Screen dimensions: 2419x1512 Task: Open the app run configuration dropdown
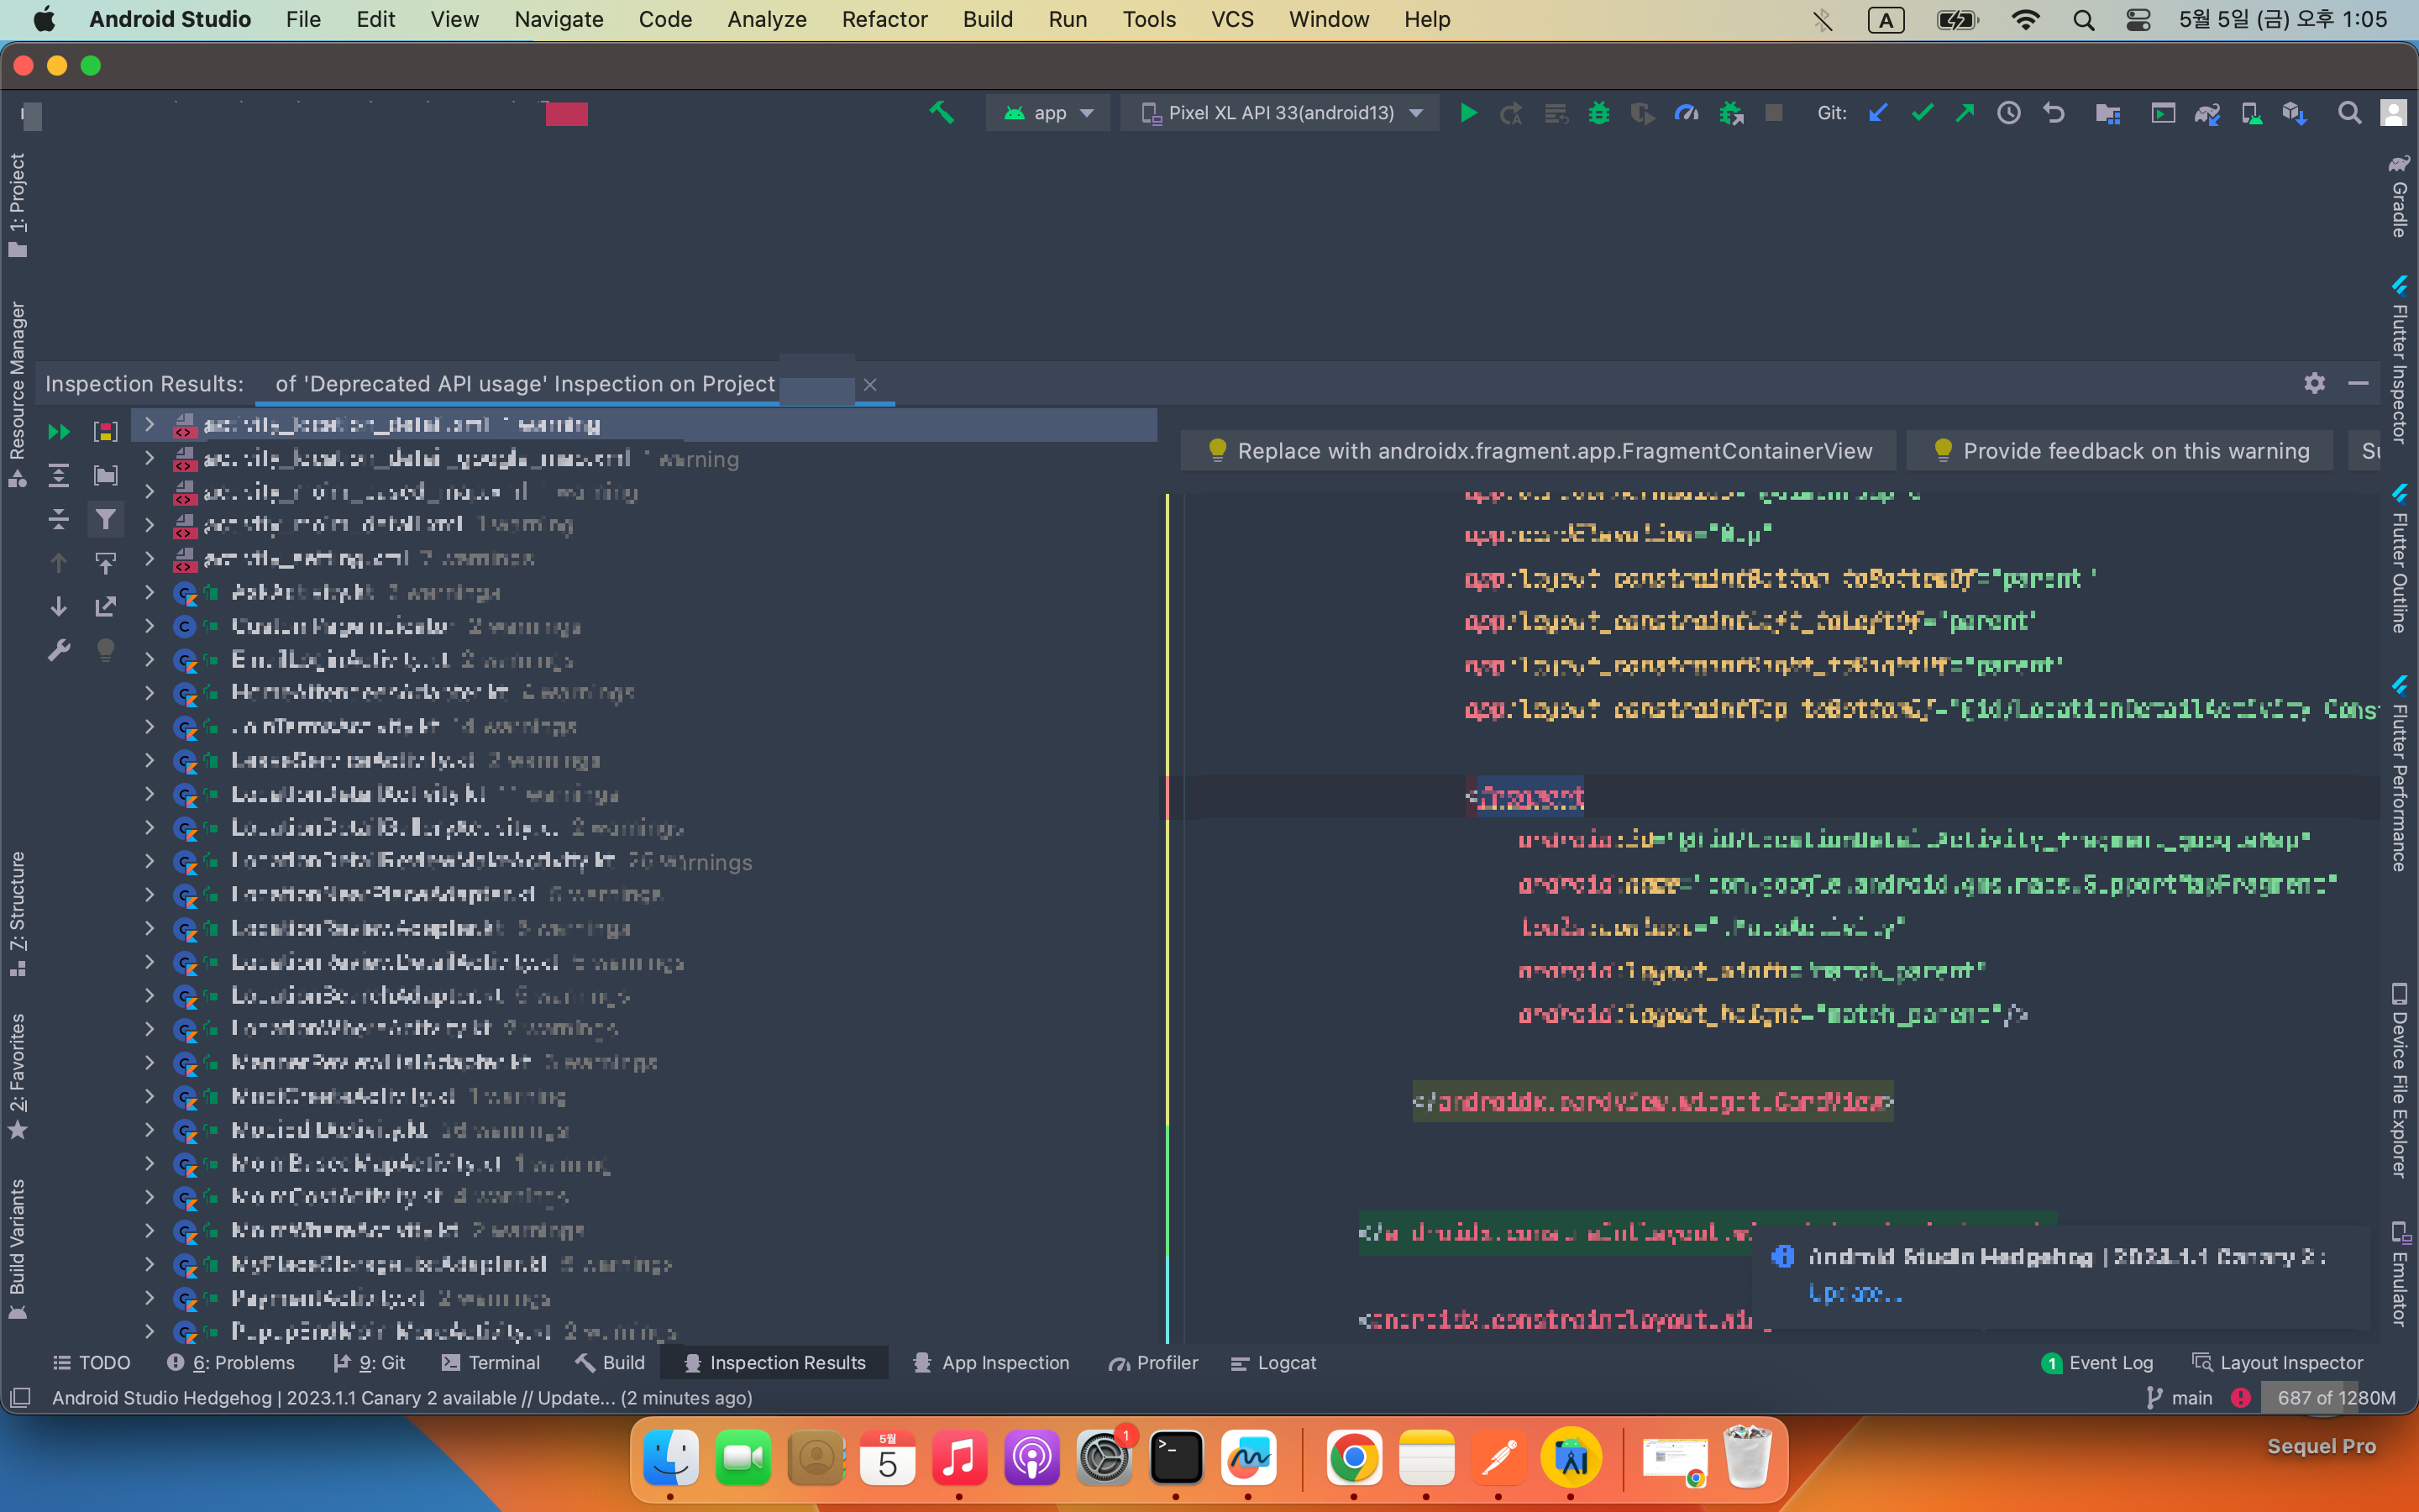1048,113
